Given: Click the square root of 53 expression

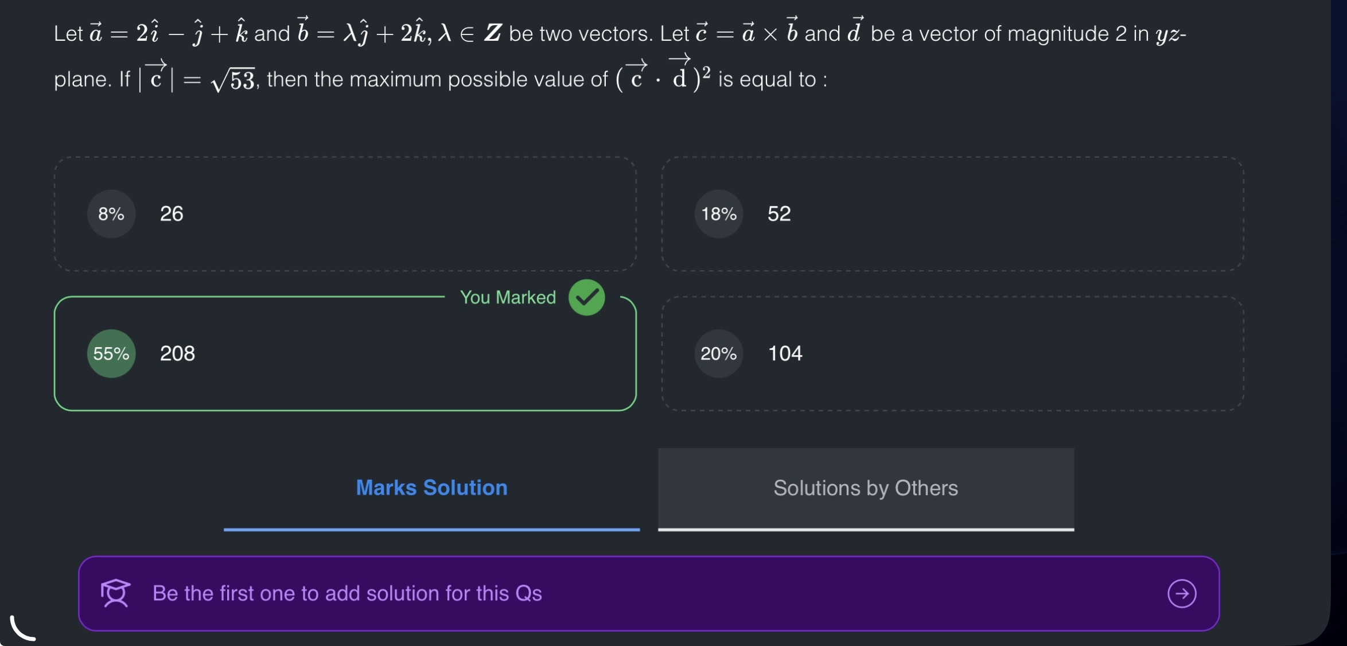Looking at the screenshot, I should (233, 80).
